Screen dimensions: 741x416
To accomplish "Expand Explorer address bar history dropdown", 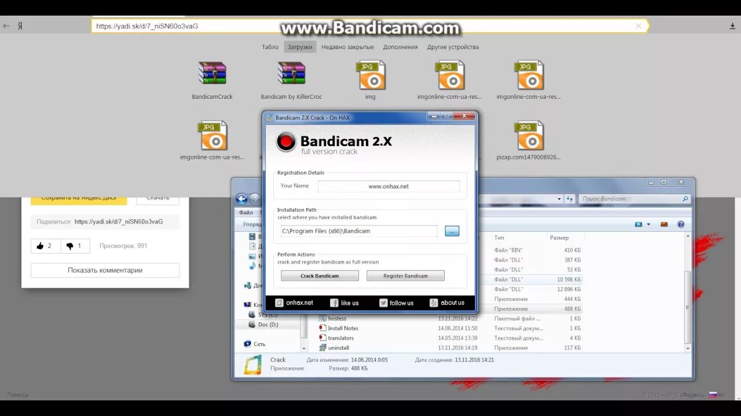I will point(559,199).
